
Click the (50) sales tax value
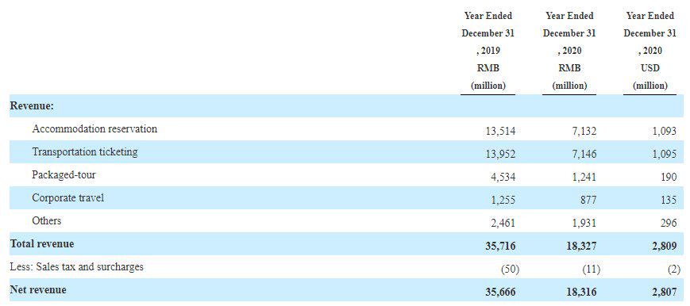[511, 269]
